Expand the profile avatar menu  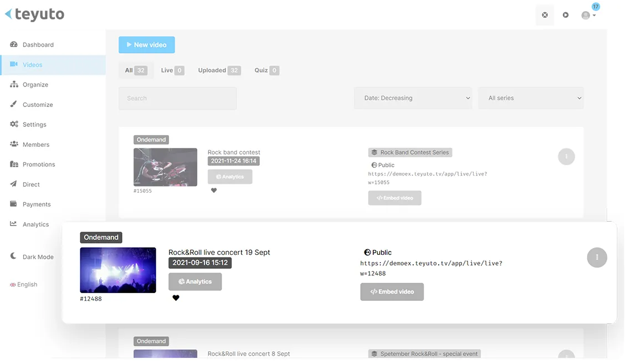pyautogui.click(x=588, y=15)
